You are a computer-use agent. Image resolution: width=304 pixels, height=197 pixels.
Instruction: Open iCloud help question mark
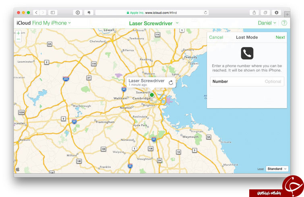click(x=284, y=23)
